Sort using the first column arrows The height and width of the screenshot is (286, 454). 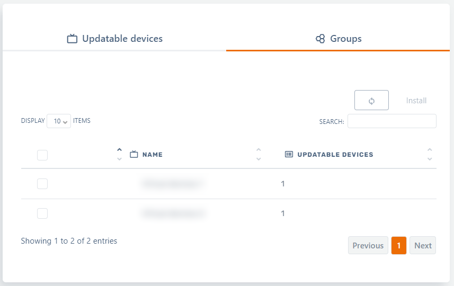(119, 154)
